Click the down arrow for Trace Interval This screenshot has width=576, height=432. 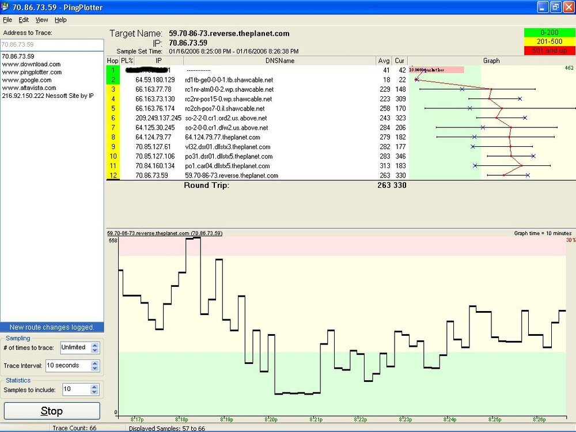pos(95,369)
